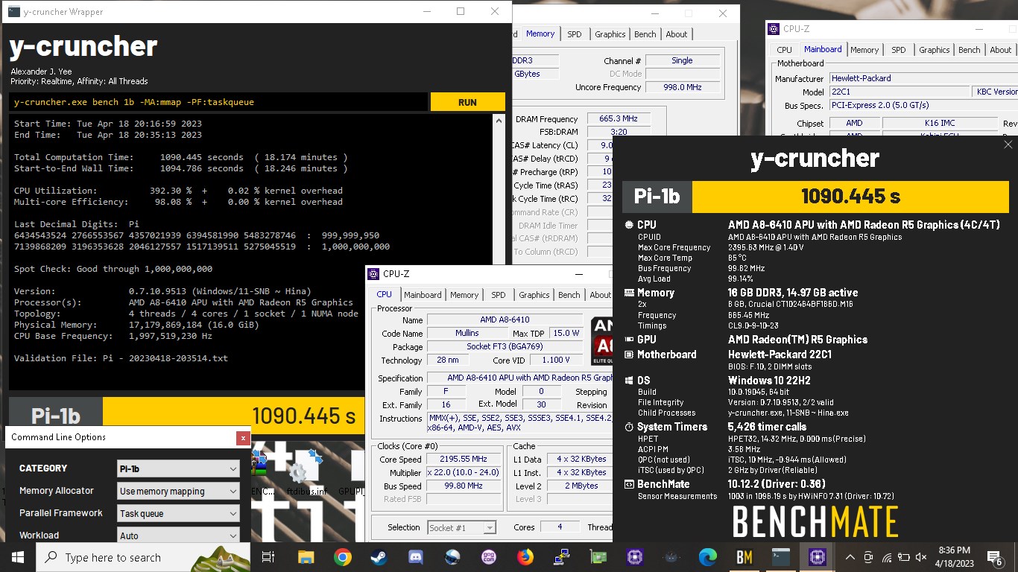Select the active CPU-Z taskbar icon
Screen dimensions: 1018x572
click(x=817, y=556)
